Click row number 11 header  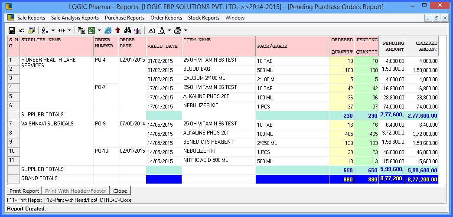tap(13, 161)
